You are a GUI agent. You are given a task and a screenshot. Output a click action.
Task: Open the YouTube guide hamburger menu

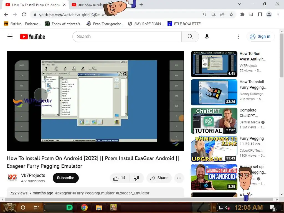click(10, 37)
